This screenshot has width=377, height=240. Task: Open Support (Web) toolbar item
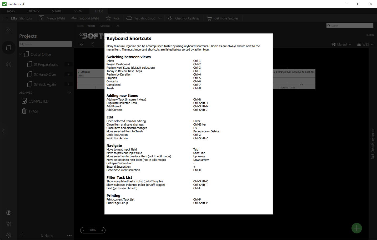click(85, 18)
